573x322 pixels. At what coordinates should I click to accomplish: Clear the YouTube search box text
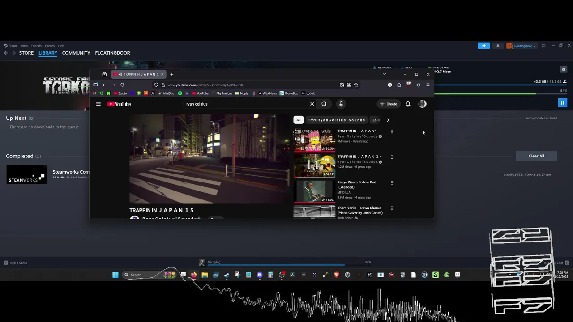pyautogui.click(x=312, y=104)
